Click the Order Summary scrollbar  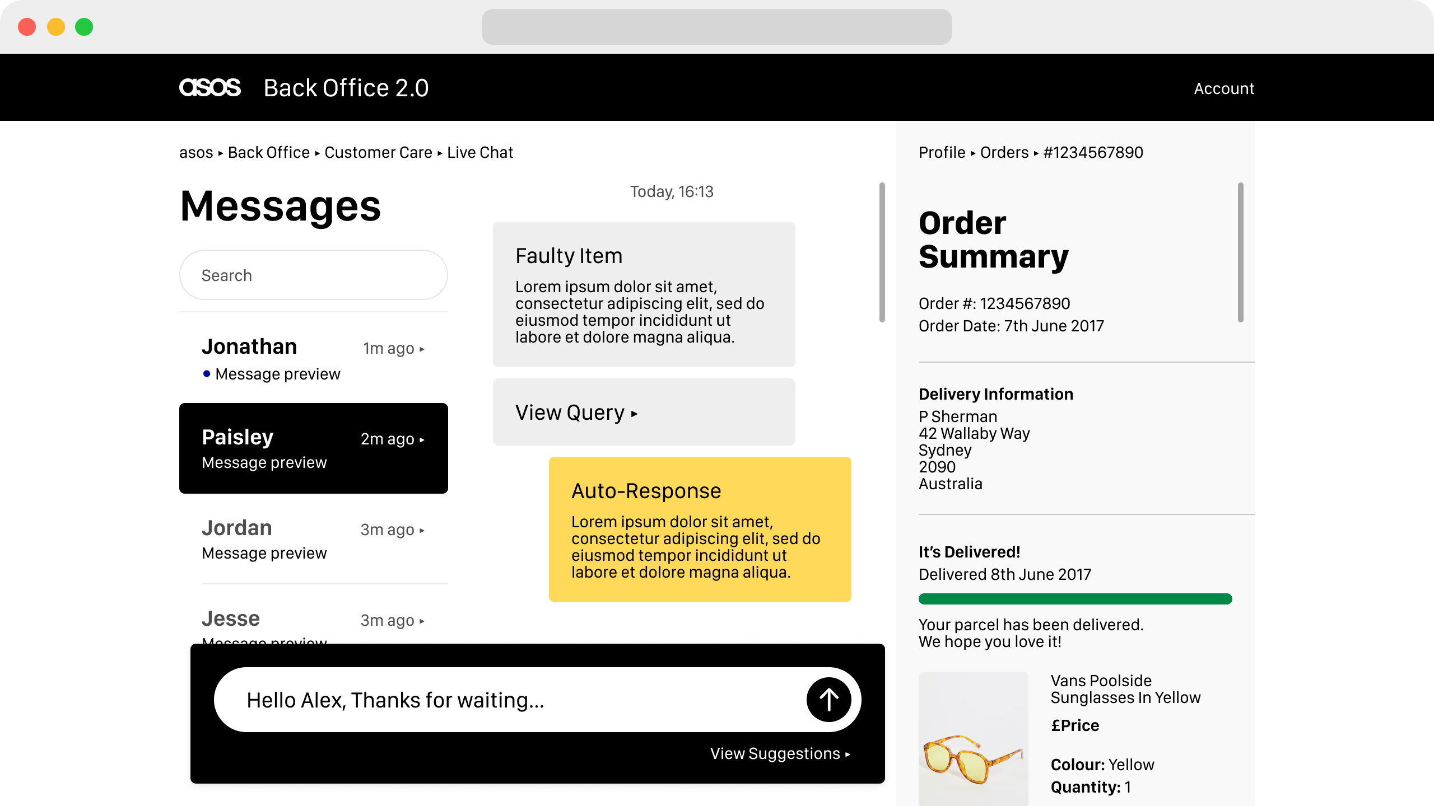click(1241, 252)
